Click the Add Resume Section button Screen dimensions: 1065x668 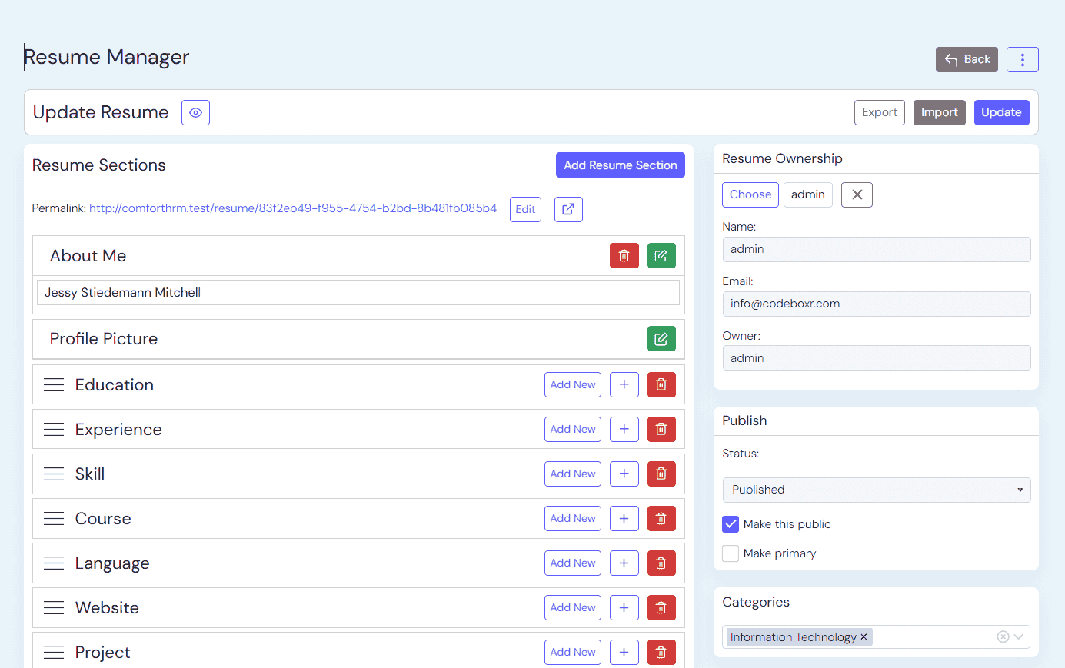point(620,165)
